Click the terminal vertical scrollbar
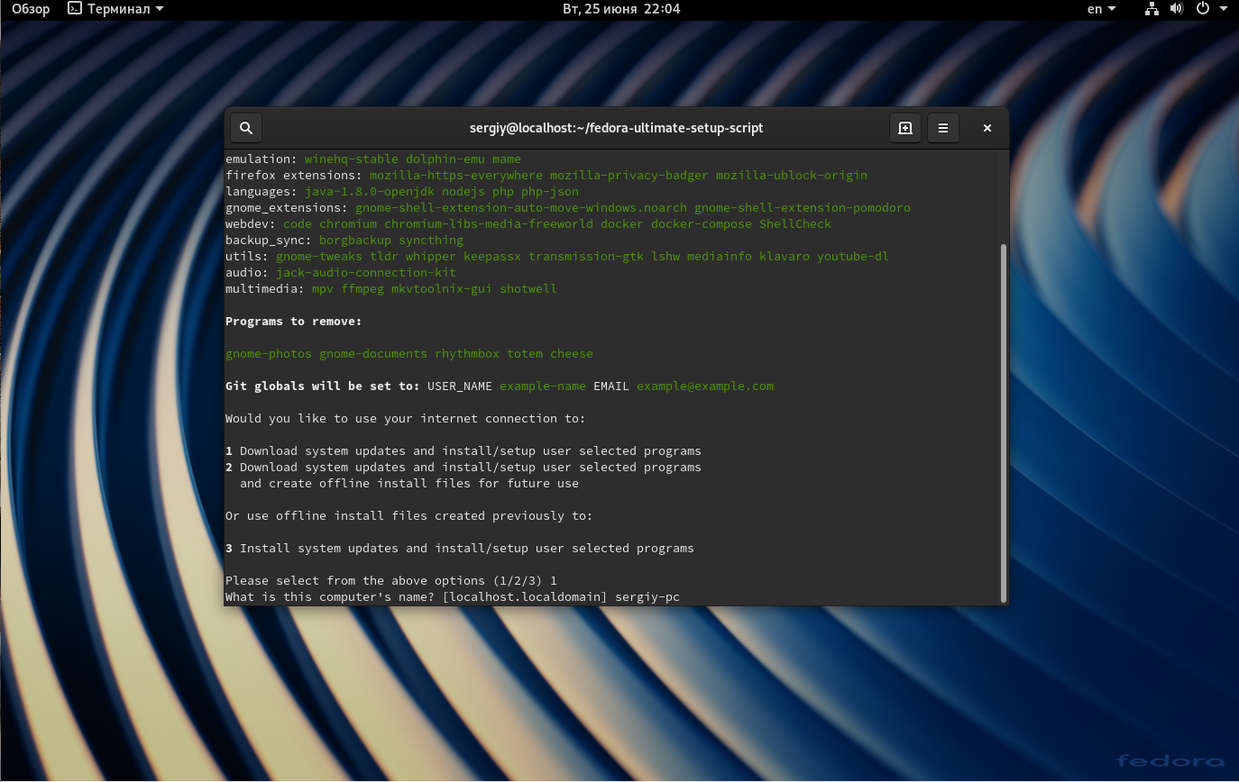Screen dimensions: 1239x782 [1003, 422]
